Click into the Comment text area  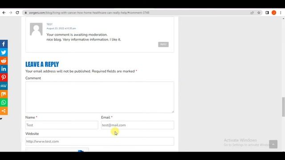100,97
